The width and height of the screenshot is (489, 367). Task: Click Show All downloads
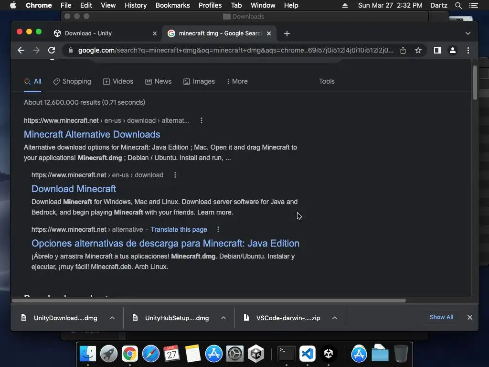pos(441,317)
